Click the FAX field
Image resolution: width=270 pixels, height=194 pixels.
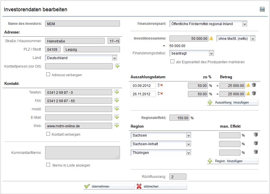pos(79,101)
